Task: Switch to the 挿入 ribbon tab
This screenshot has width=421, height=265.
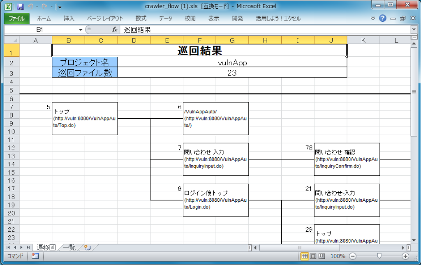Action: point(69,18)
